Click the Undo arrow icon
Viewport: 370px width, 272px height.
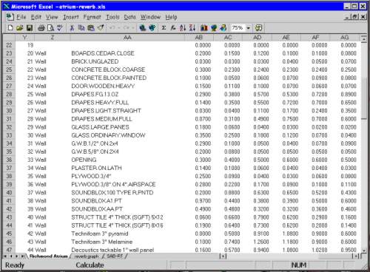tap(112, 28)
